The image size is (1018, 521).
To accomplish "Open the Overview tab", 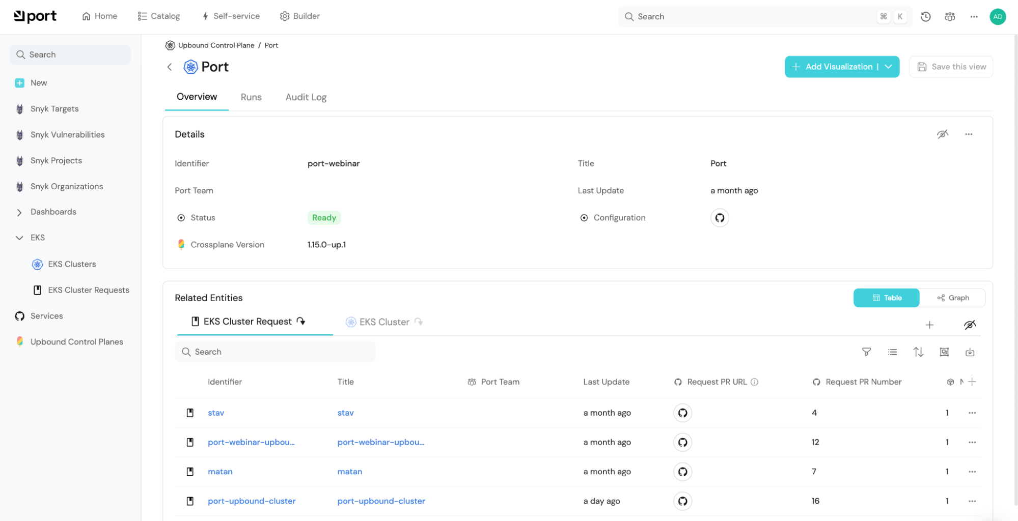I will [x=197, y=97].
